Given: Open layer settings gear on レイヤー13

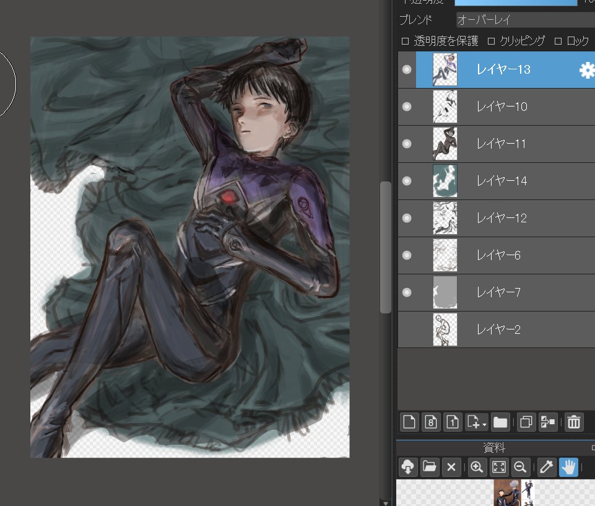Looking at the screenshot, I should pyautogui.click(x=587, y=70).
